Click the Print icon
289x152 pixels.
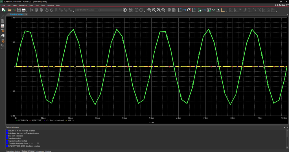24,10
